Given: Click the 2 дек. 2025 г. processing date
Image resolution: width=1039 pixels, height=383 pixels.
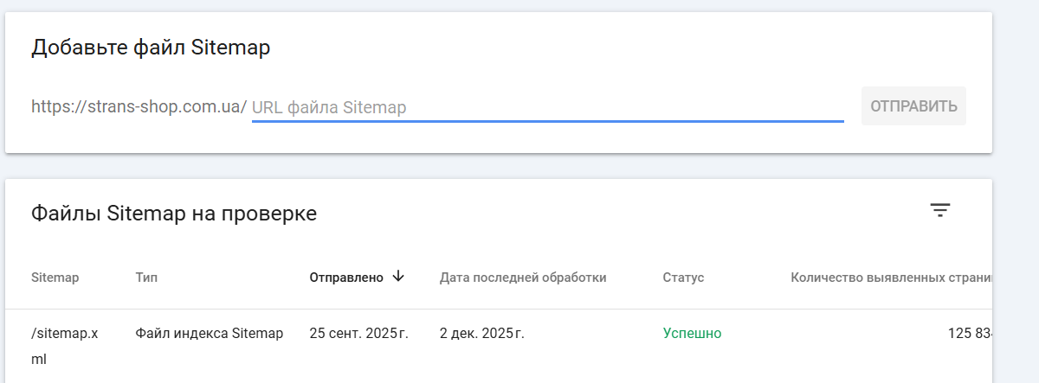Looking at the screenshot, I should [x=482, y=334].
